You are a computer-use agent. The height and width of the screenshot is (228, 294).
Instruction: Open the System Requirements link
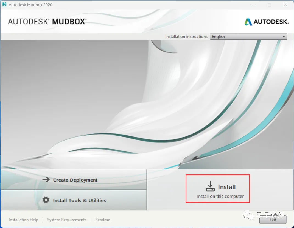[67, 220]
